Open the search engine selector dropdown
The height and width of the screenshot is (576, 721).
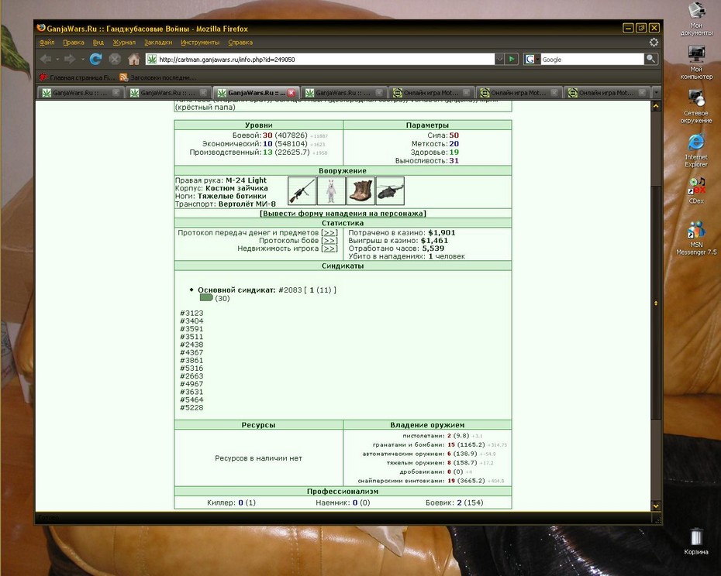tap(537, 60)
